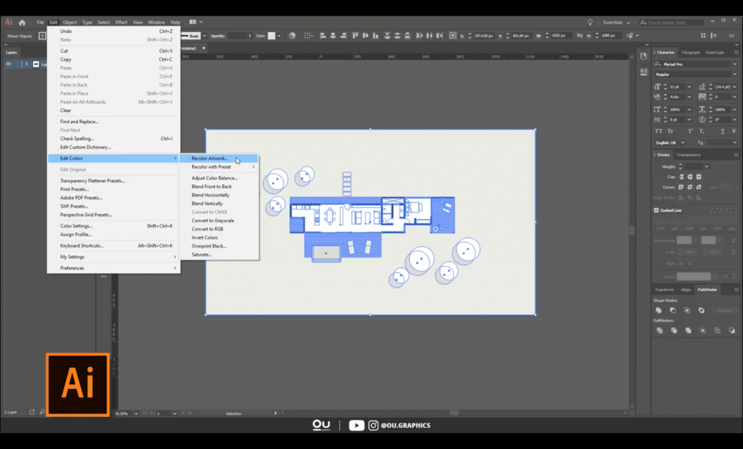This screenshot has height=449, width=743.
Task: Open the font style Regular dropdown
Action: click(x=734, y=74)
